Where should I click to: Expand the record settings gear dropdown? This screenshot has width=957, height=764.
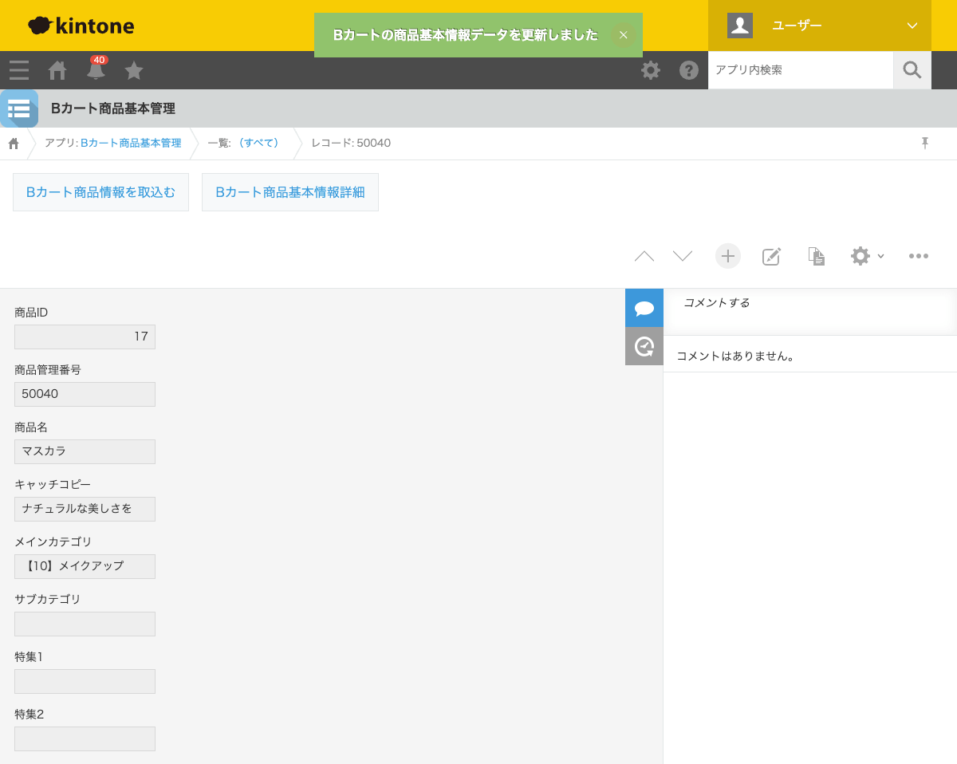tap(865, 256)
